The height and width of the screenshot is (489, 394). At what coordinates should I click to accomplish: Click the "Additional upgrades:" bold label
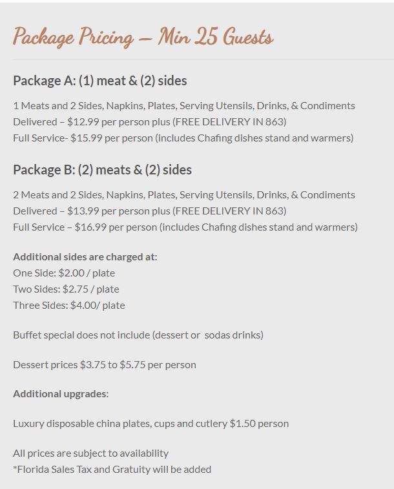pyautogui.click(x=61, y=393)
